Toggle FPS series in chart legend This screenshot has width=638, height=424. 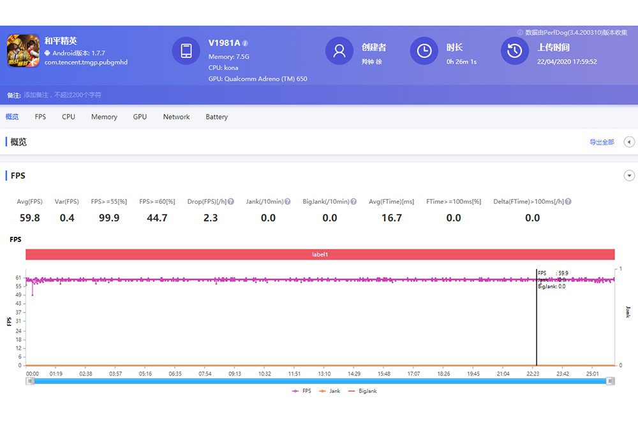tap(302, 391)
